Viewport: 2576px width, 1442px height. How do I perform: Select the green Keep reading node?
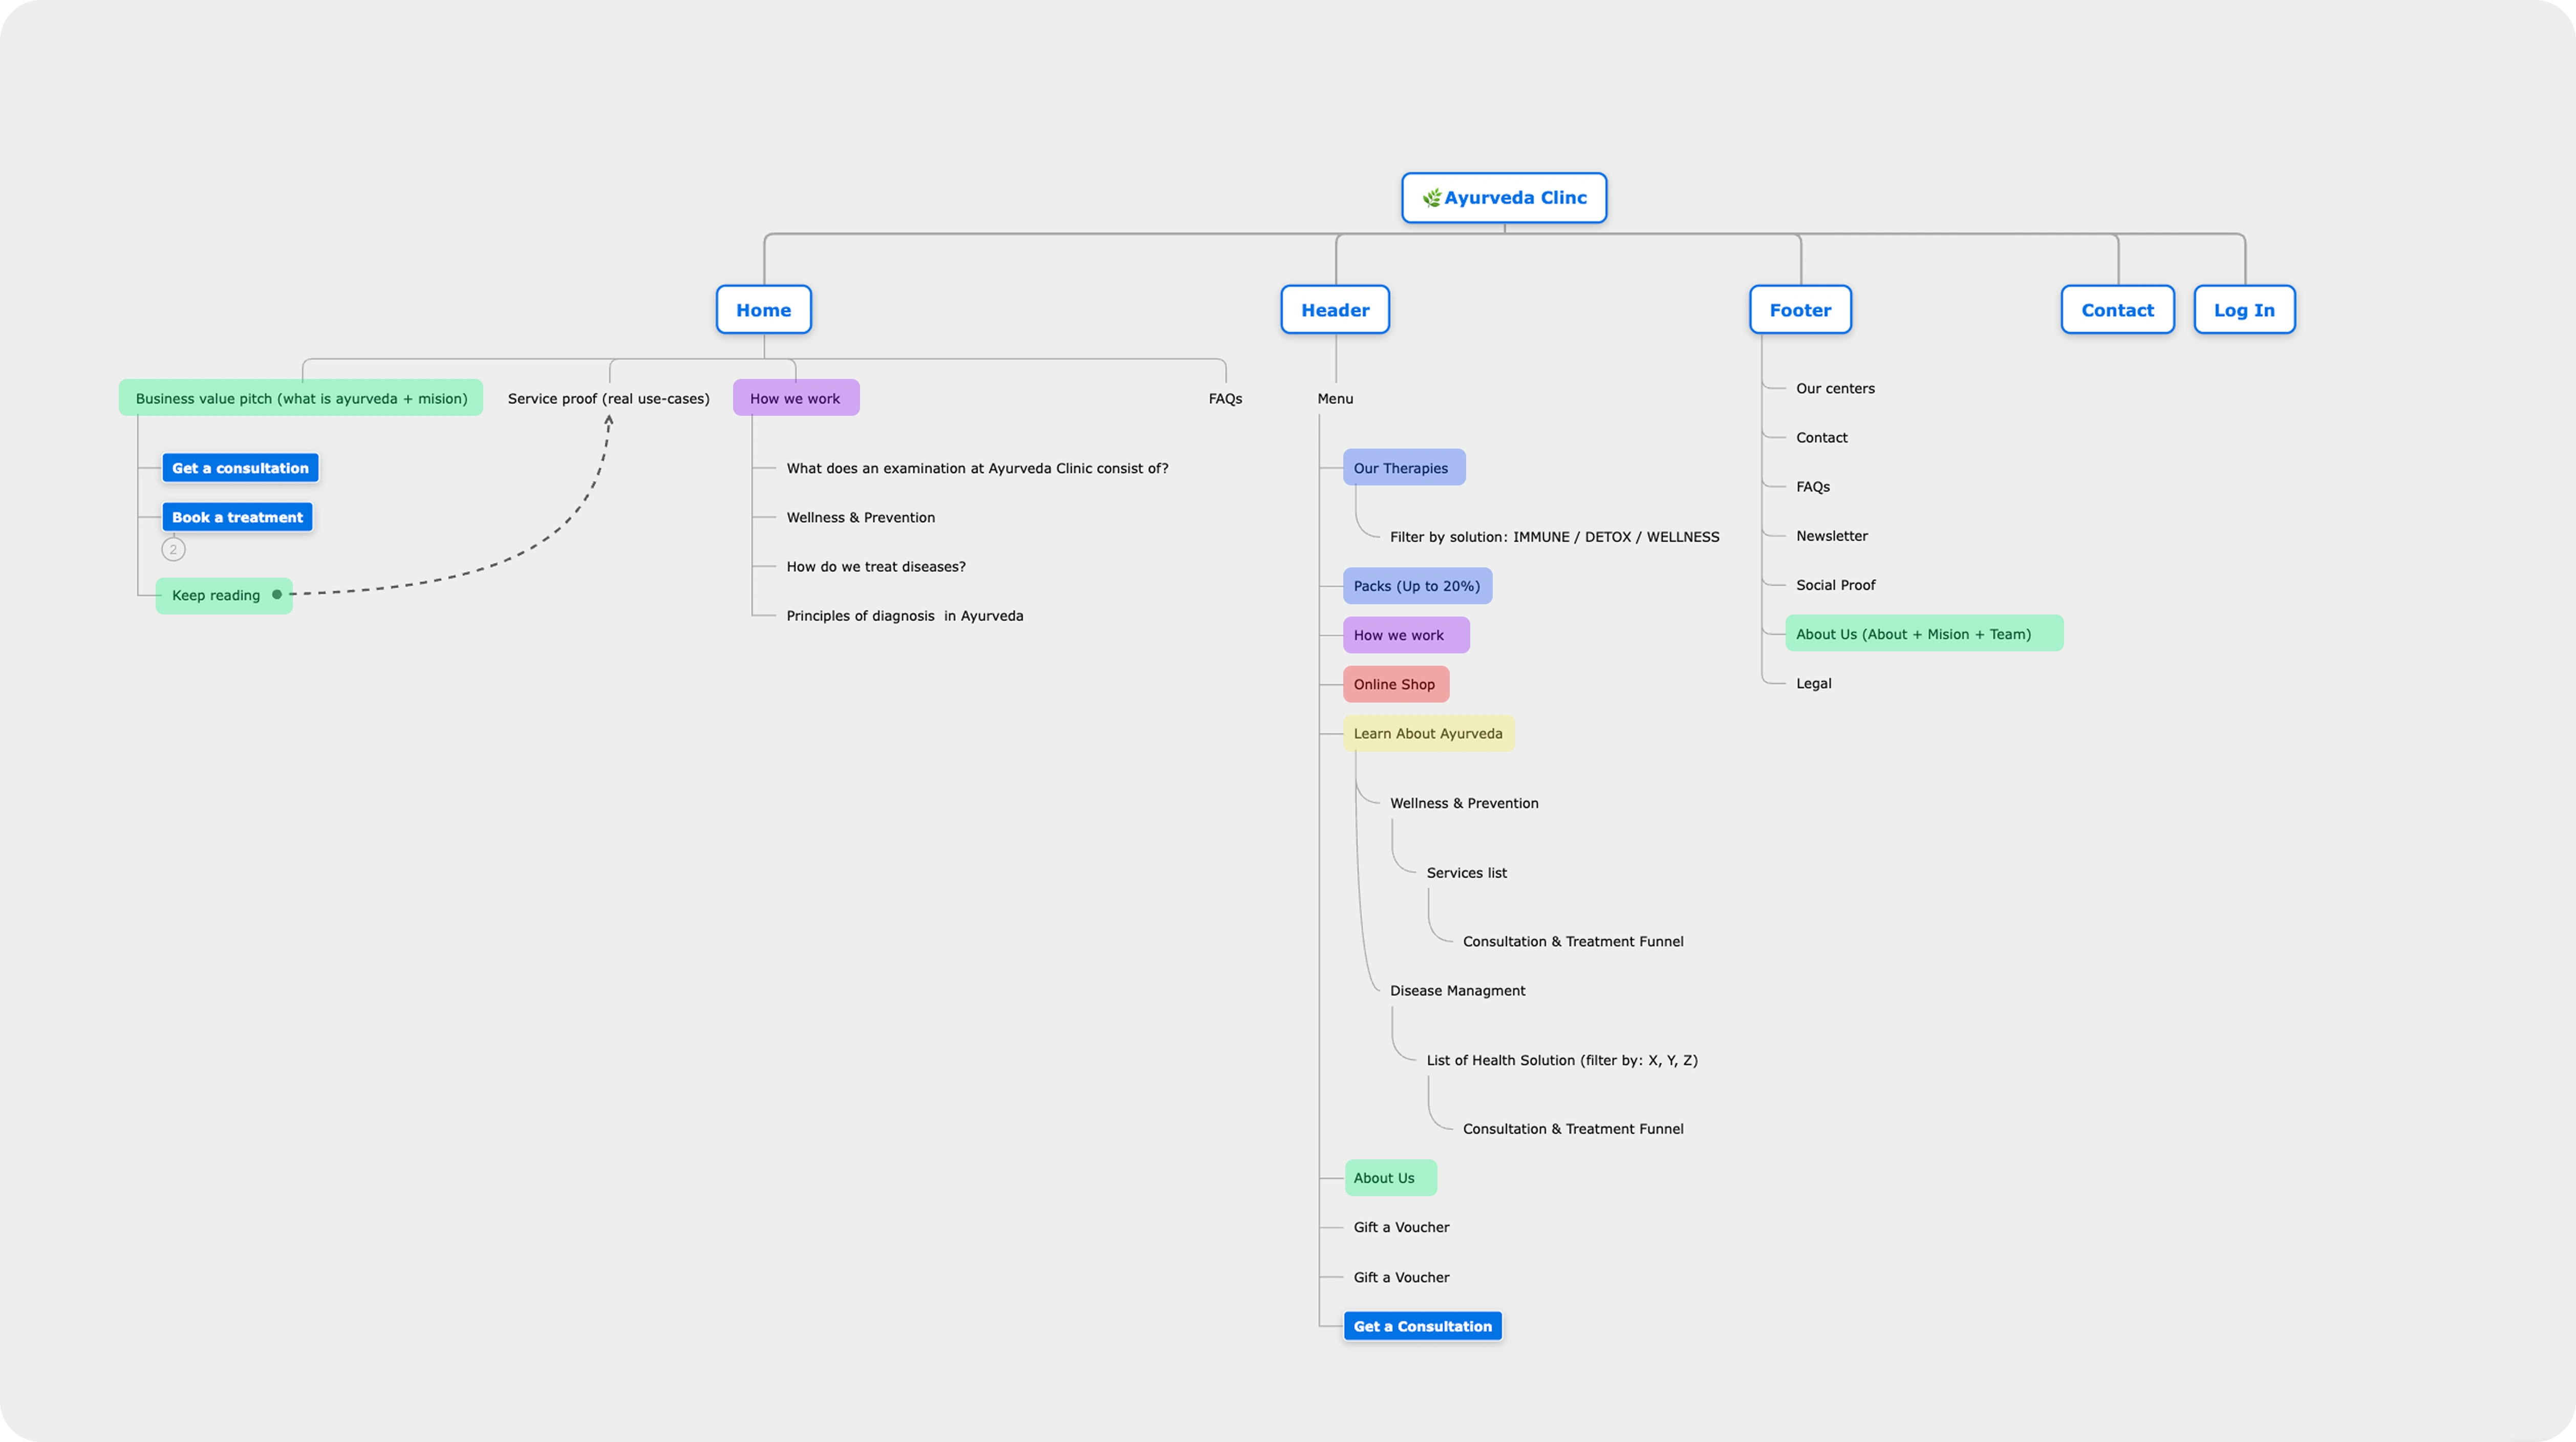(216, 596)
